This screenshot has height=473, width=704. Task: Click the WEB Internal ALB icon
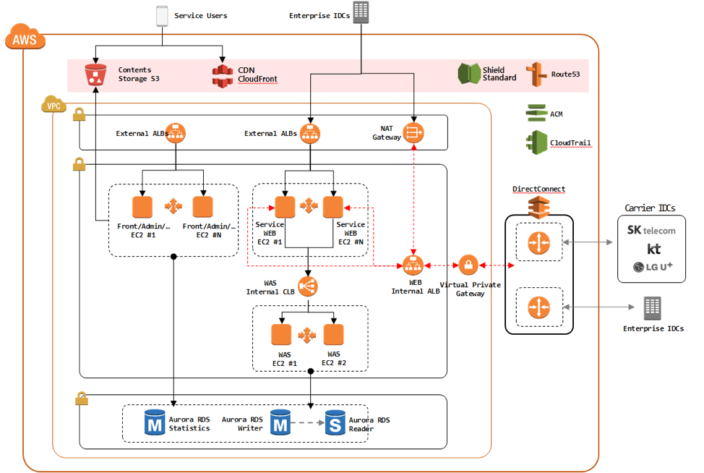pos(413,265)
